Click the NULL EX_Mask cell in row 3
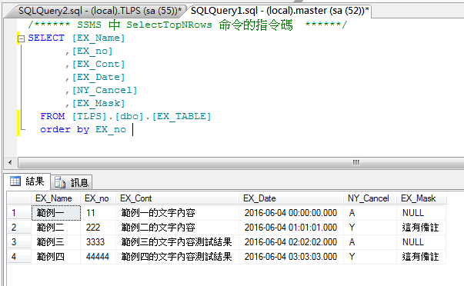The width and height of the screenshot is (464, 286). (422, 242)
